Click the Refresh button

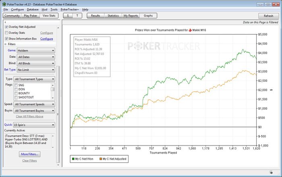click(x=268, y=16)
